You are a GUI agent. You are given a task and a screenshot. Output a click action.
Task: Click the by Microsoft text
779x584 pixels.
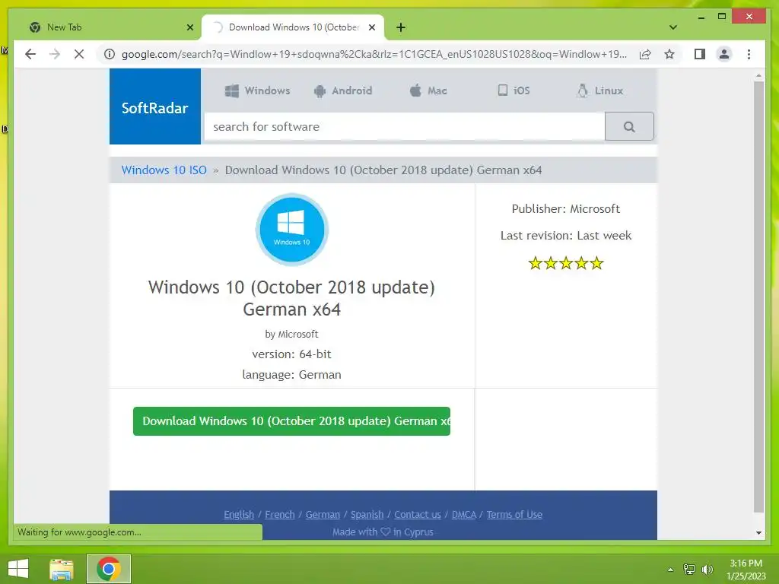[x=291, y=335]
